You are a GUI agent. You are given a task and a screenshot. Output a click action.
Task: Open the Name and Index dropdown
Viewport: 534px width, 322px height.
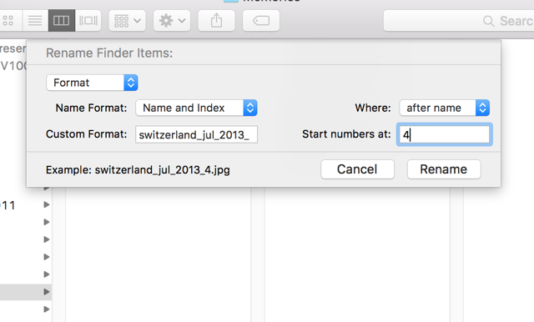point(197,108)
